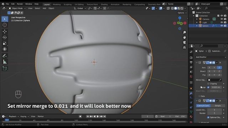Open the viewport Add menu
228x128 pixels.
click(x=44, y=9)
